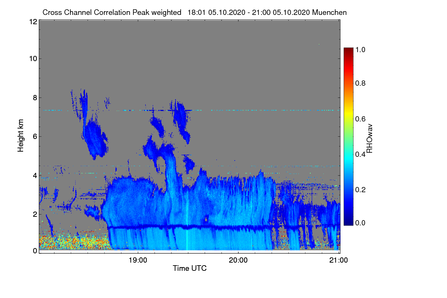Click the colorbar tick label '0.6'
Screen dimensions: 447x298
coord(360,119)
